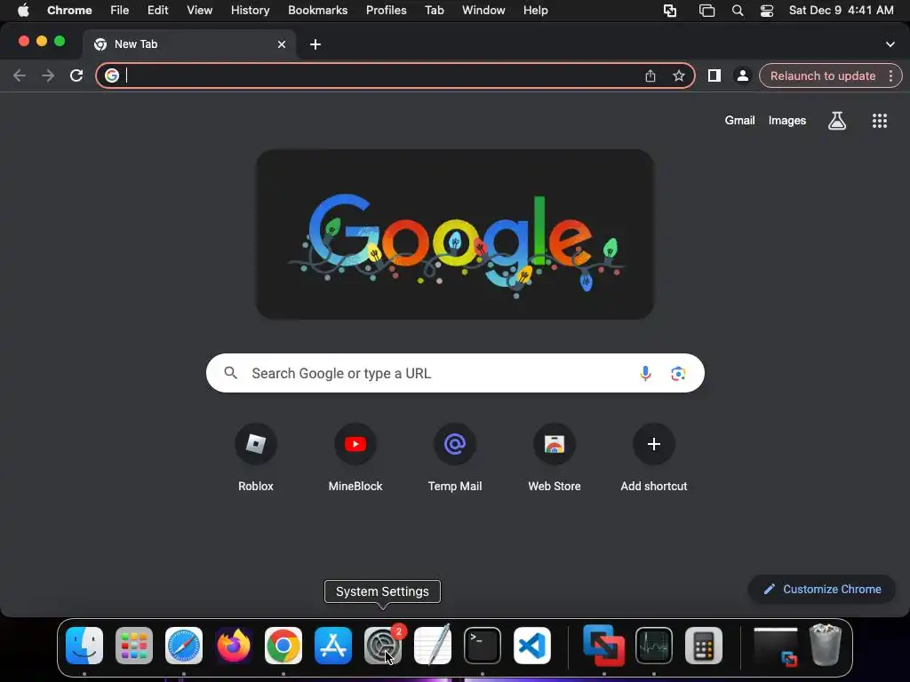Reload the page with the refresh icon

pyautogui.click(x=76, y=75)
